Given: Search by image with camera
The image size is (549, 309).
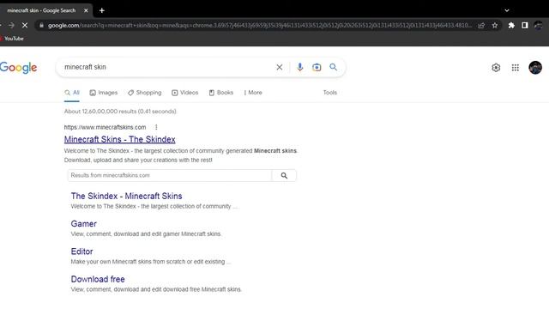Looking at the screenshot, I should tap(317, 67).
